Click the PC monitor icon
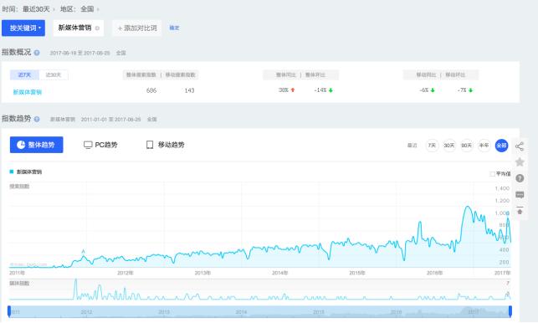The height and width of the screenshot is (323, 538). coord(88,145)
